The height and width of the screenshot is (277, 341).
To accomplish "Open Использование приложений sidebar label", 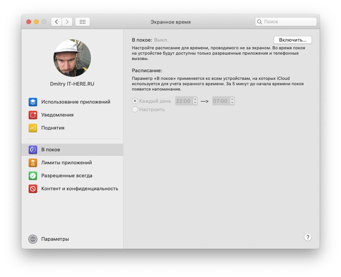I will [x=76, y=102].
